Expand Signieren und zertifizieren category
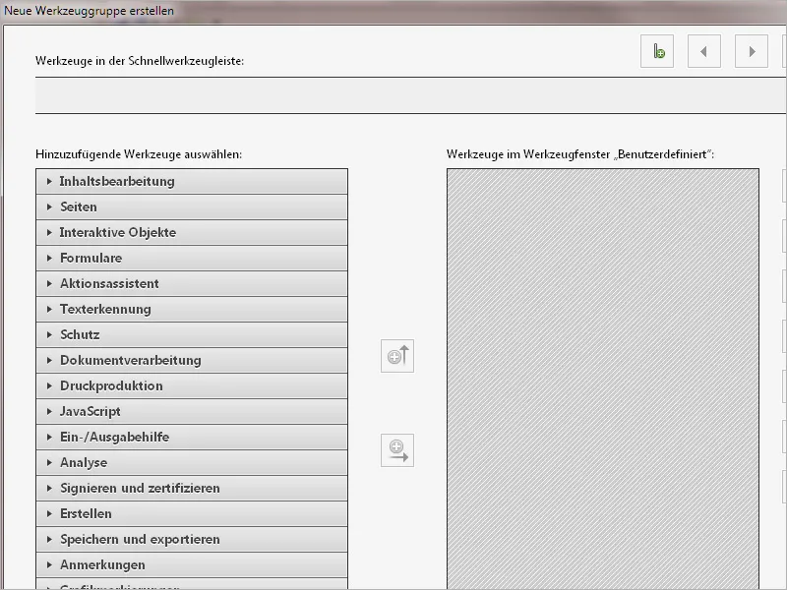The width and height of the screenshot is (787, 590). pos(192,489)
